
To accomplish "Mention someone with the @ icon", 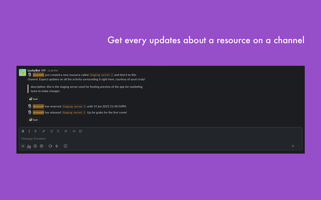I will tap(41, 146).
